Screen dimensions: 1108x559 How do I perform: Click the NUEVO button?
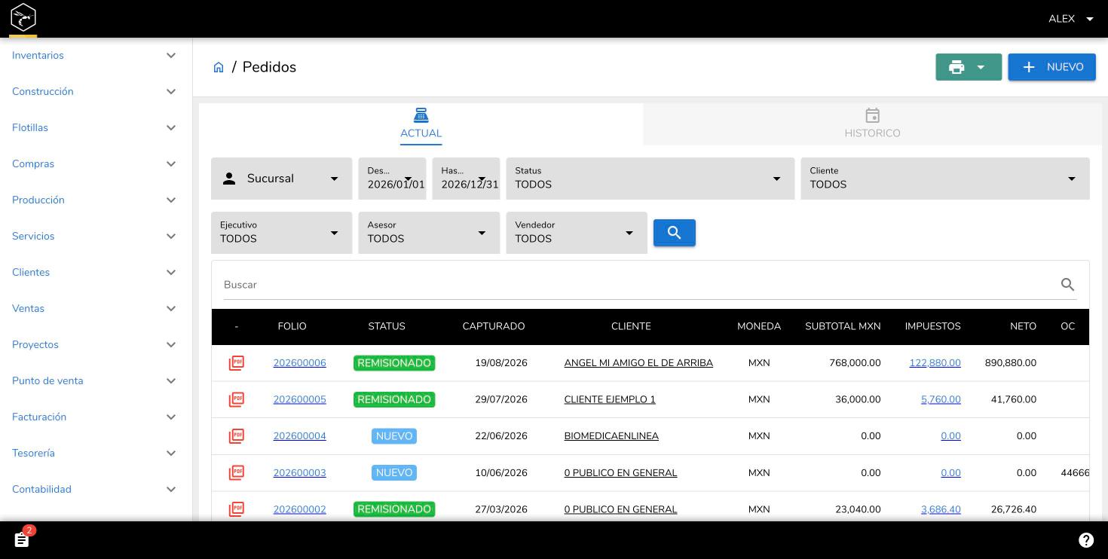click(1051, 67)
